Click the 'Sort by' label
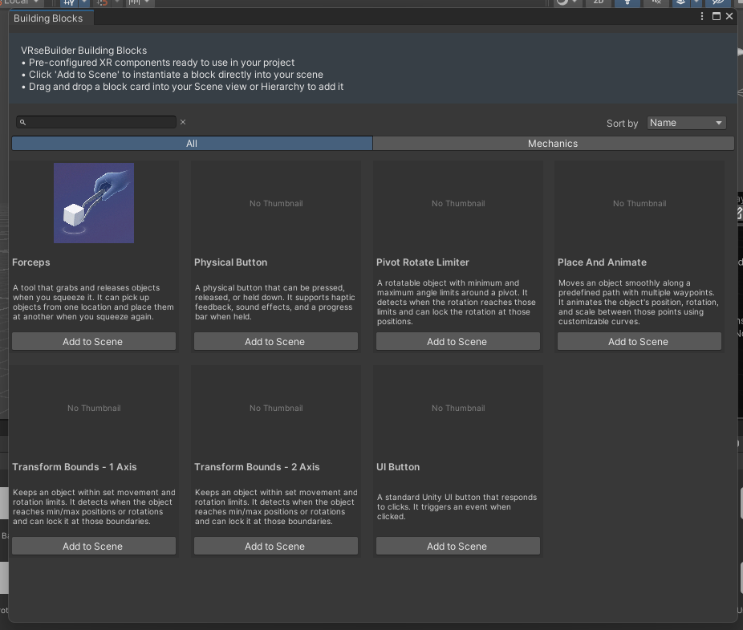The width and height of the screenshot is (743, 630). (x=622, y=124)
